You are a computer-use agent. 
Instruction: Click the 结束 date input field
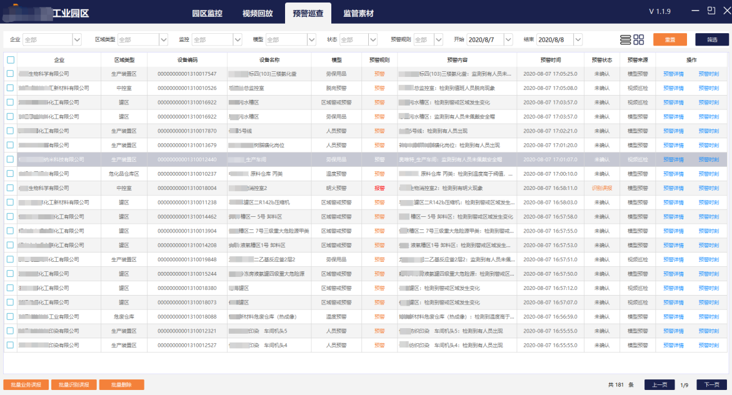(x=553, y=39)
